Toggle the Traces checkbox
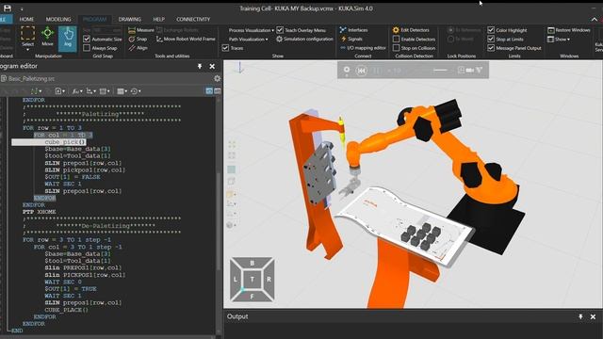This screenshot has height=339, width=603. (x=225, y=48)
